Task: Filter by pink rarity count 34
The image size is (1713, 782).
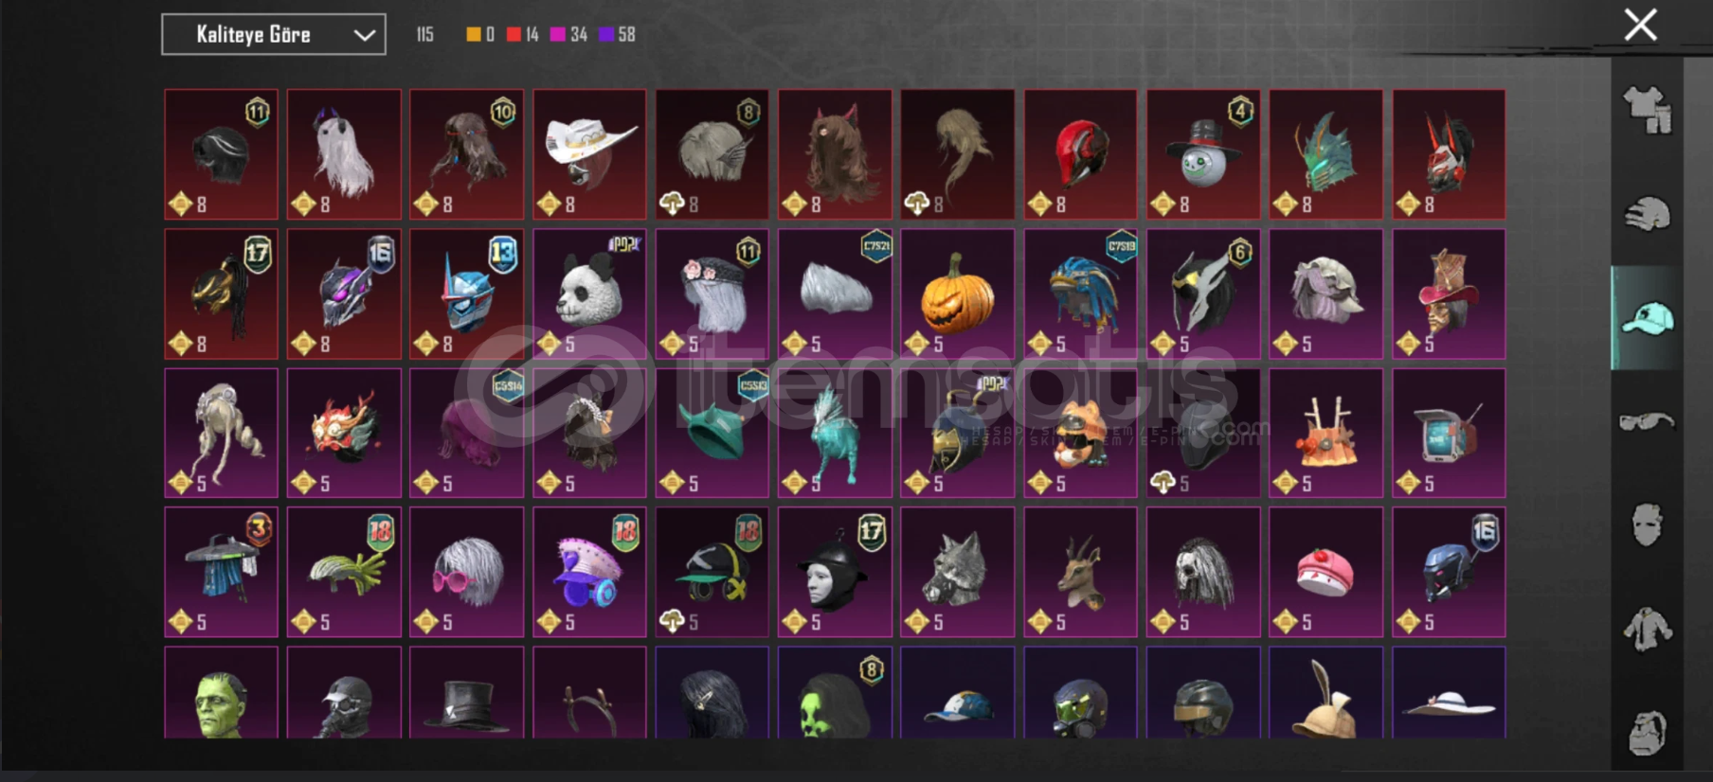Action: [568, 35]
